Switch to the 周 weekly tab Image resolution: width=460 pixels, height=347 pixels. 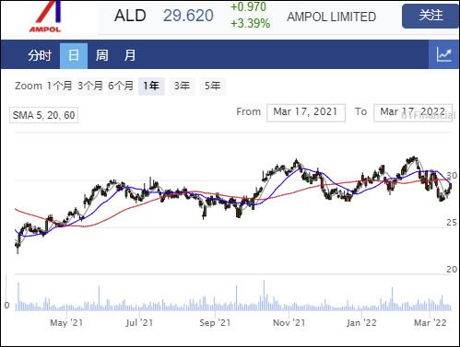pos(101,55)
